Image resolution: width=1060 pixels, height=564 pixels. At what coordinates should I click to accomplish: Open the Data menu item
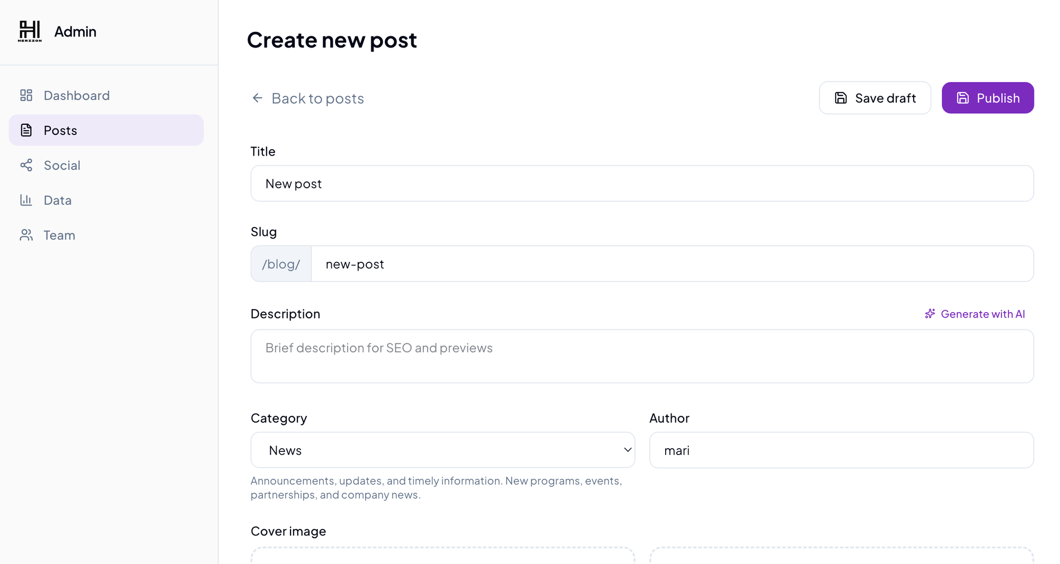[x=57, y=200]
